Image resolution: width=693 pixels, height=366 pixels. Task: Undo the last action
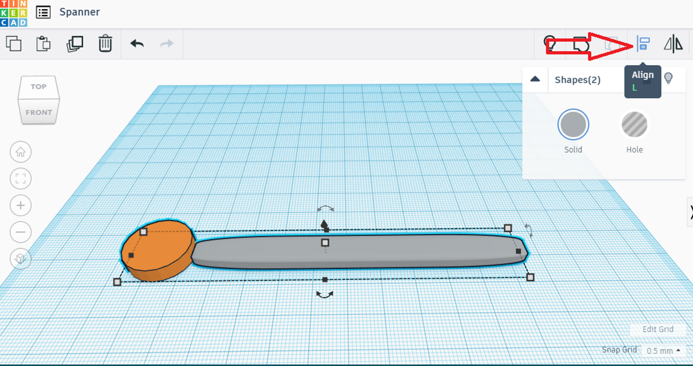[137, 43]
